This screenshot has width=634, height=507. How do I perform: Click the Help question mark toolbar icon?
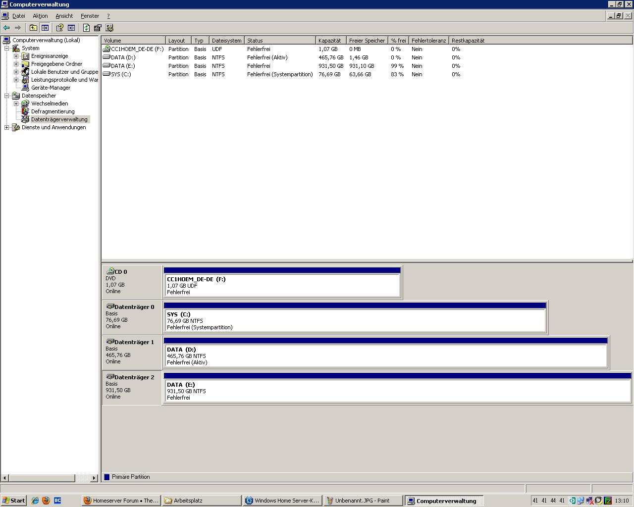(60, 28)
